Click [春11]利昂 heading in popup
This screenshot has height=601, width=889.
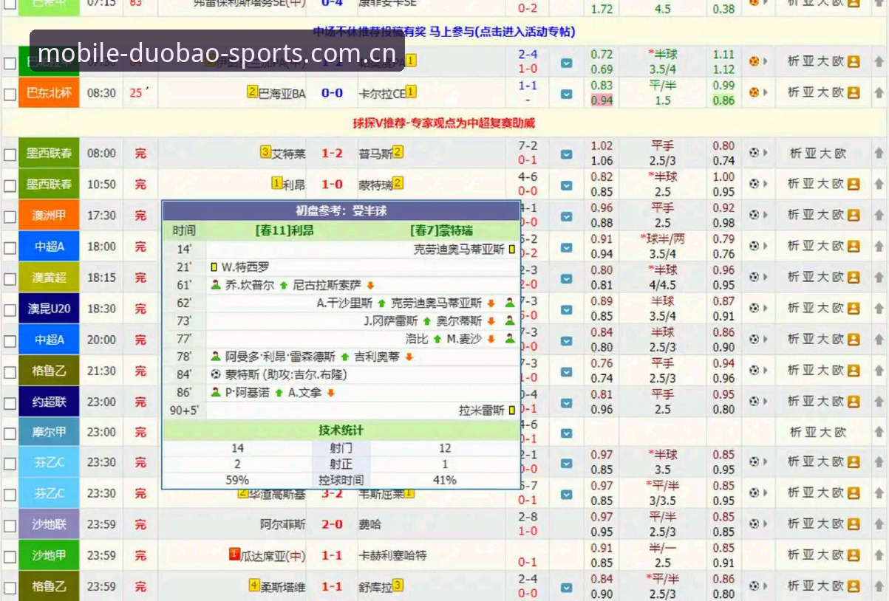(x=284, y=230)
